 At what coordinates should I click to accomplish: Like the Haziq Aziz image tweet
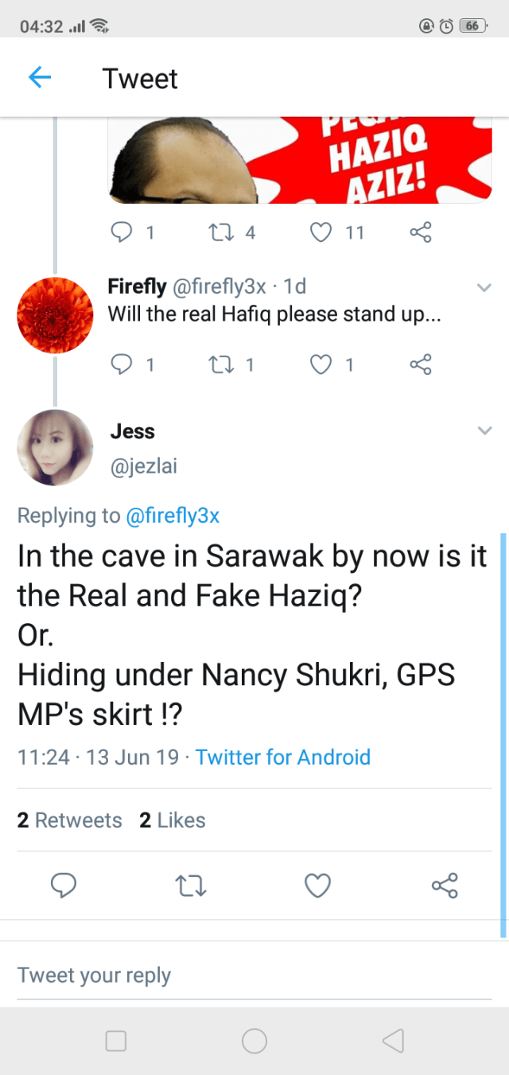tap(320, 232)
